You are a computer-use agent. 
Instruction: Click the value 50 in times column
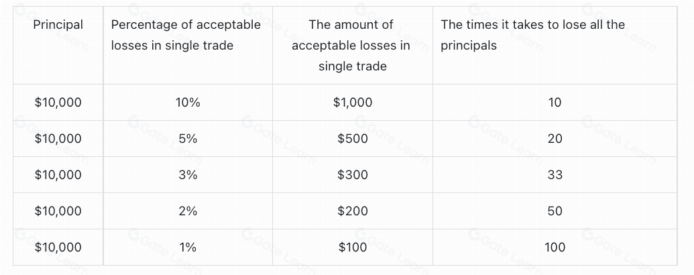(555, 211)
